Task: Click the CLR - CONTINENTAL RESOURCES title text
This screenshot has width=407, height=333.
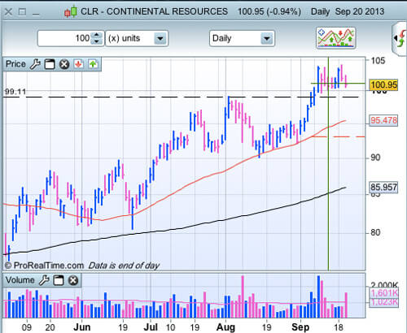Action: [154, 11]
